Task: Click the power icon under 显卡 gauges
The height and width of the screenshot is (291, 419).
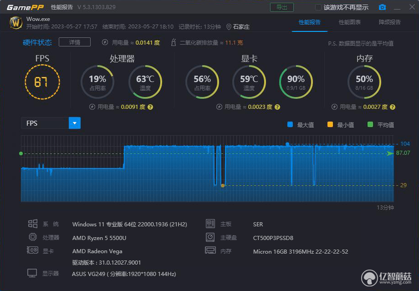Action: [x=219, y=107]
